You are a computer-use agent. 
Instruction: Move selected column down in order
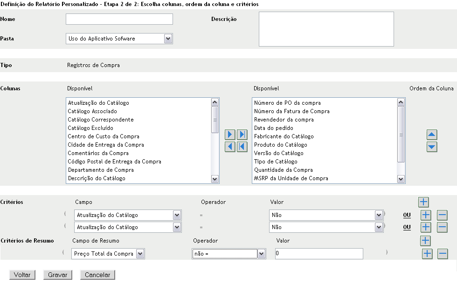pos(432,147)
